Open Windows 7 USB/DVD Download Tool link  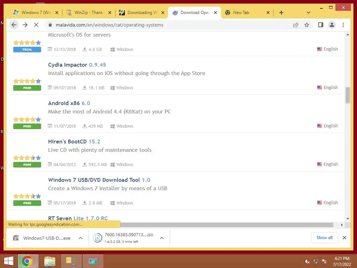point(99,180)
